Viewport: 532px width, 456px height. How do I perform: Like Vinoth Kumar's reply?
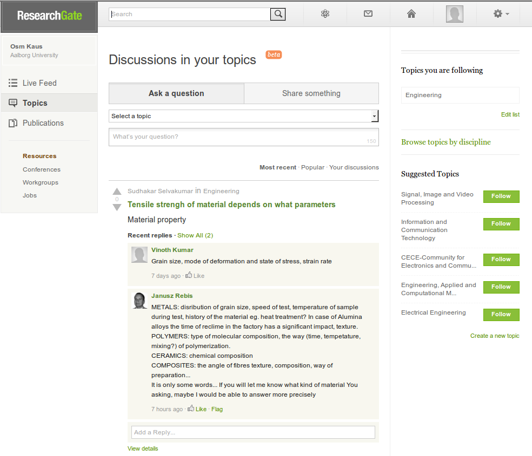(195, 276)
